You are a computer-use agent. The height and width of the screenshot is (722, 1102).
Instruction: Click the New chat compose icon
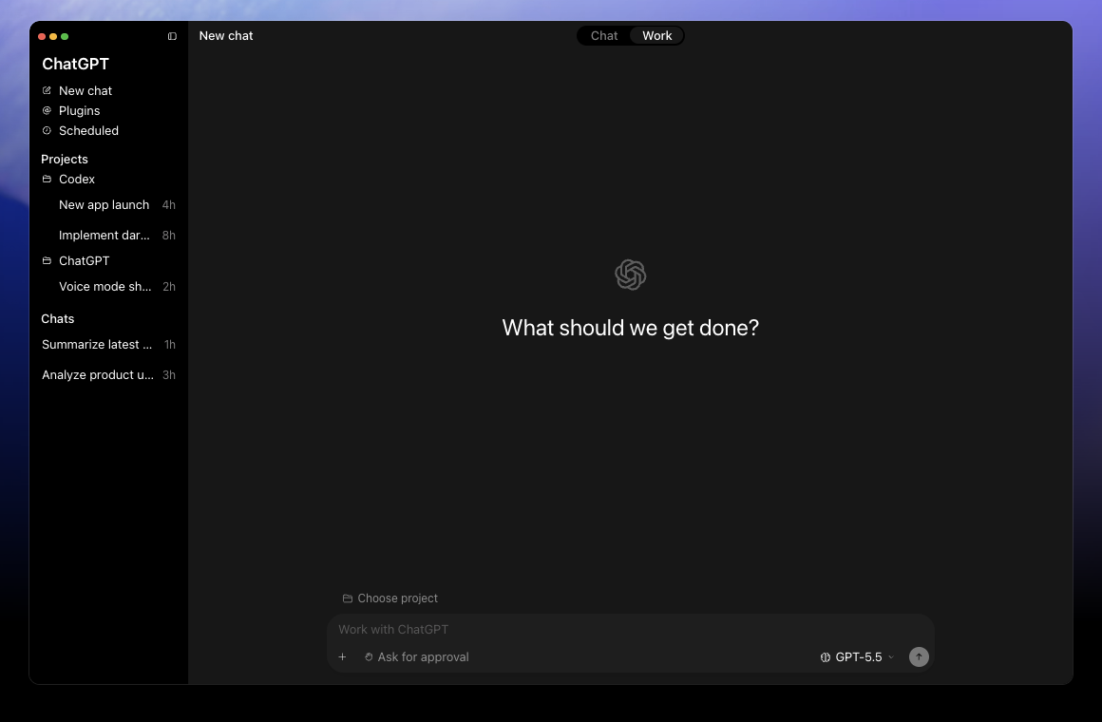click(x=47, y=90)
